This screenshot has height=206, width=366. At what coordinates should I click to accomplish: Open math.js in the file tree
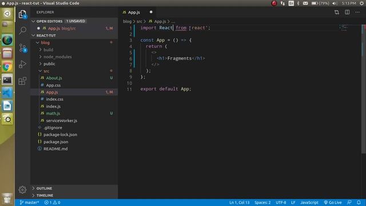tap(74, 113)
